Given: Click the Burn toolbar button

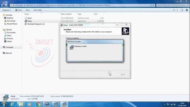Looking at the screenshot, I should (28, 10).
